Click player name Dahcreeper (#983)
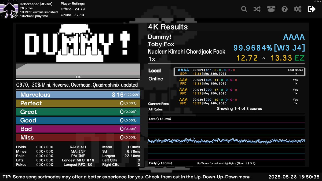Image resolution: width=322 pixels, height=181 pixels. [36, 4]
